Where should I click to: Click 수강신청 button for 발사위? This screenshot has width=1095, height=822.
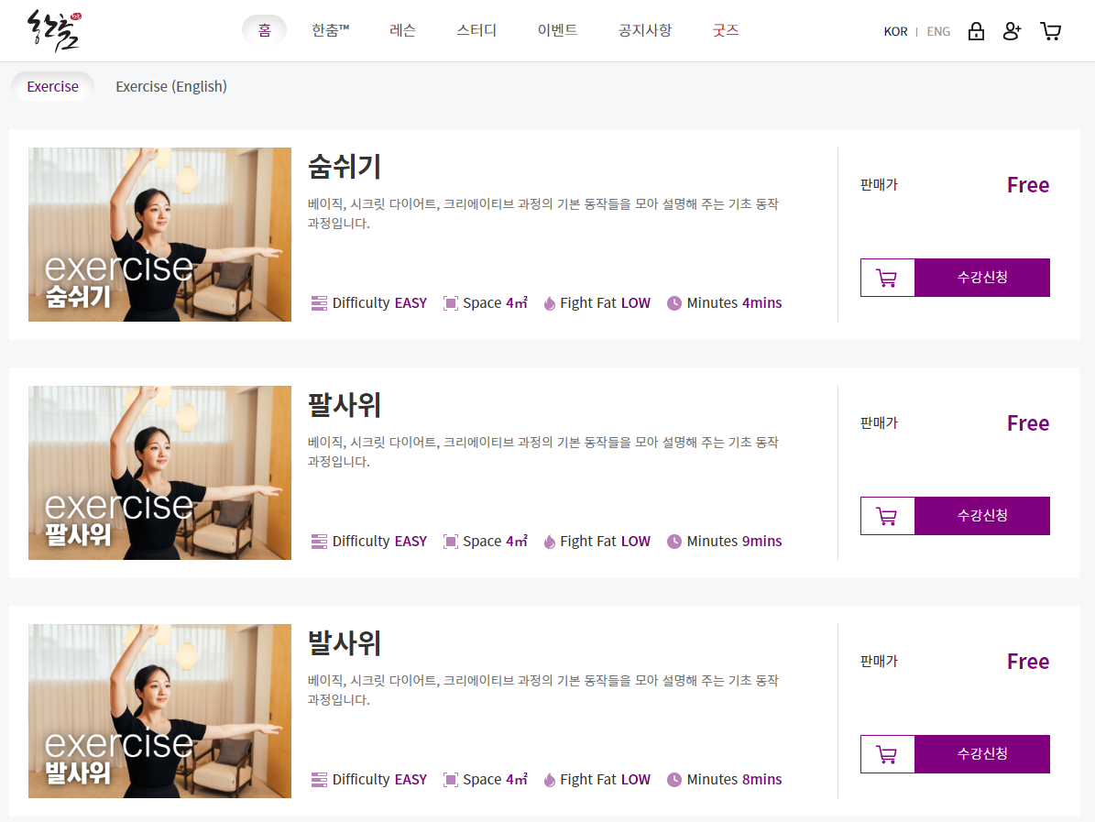[982, 754]
